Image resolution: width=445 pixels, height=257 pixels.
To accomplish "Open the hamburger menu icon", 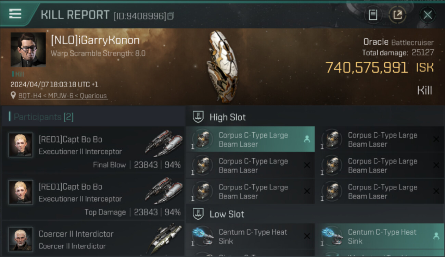I will click(x=15, y=14).
